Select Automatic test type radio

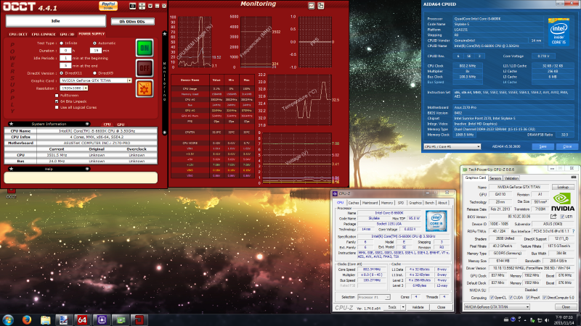click(94, 43)
